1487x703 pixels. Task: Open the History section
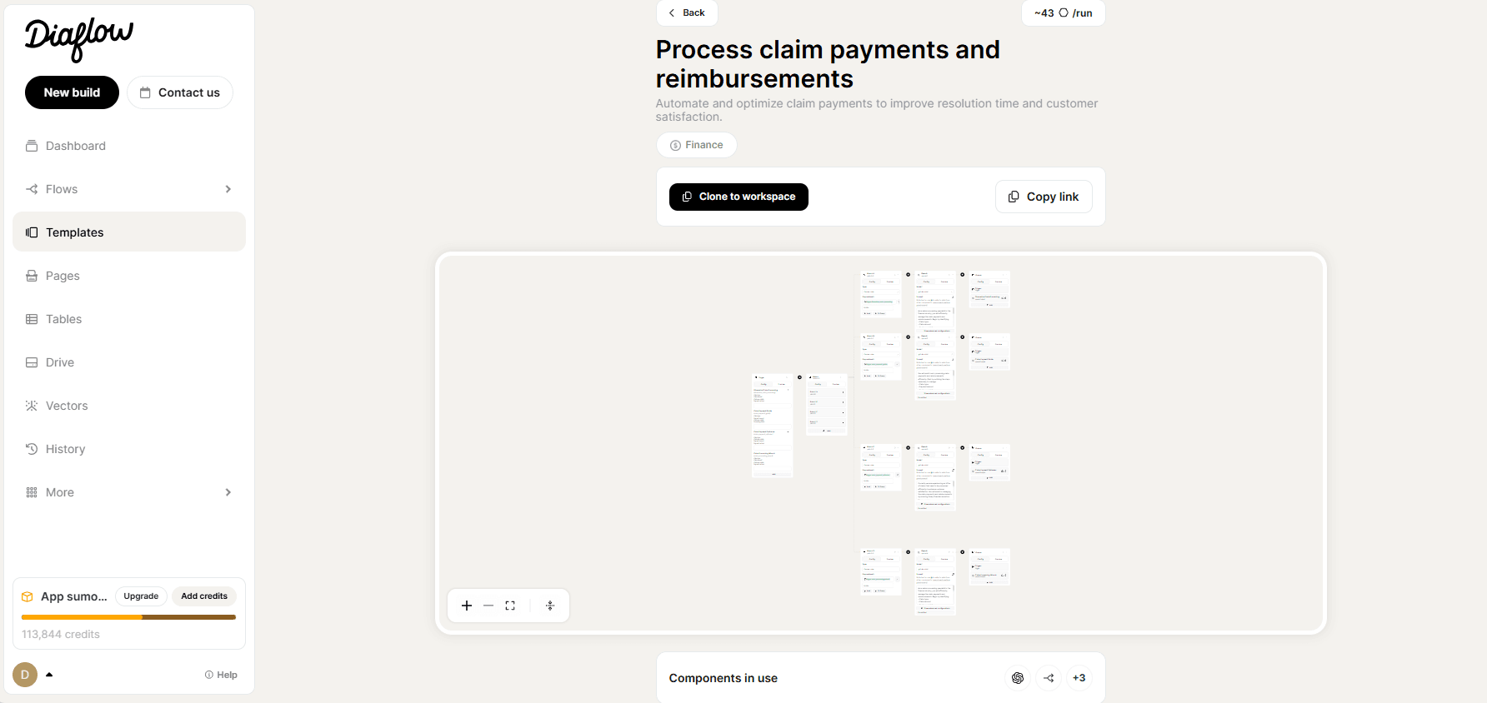click(65, 449)
